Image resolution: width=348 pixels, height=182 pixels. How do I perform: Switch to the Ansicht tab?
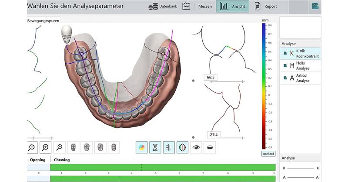pyautogui.click(x=232, y=6)
